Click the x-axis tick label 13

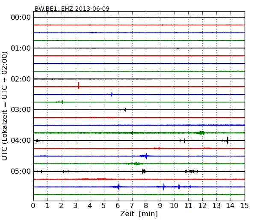coord(216,206)
